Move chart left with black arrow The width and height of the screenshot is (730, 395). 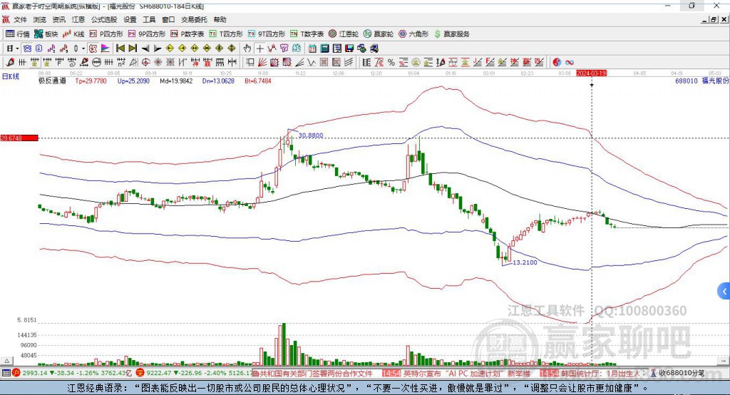[x=145, y=48]
